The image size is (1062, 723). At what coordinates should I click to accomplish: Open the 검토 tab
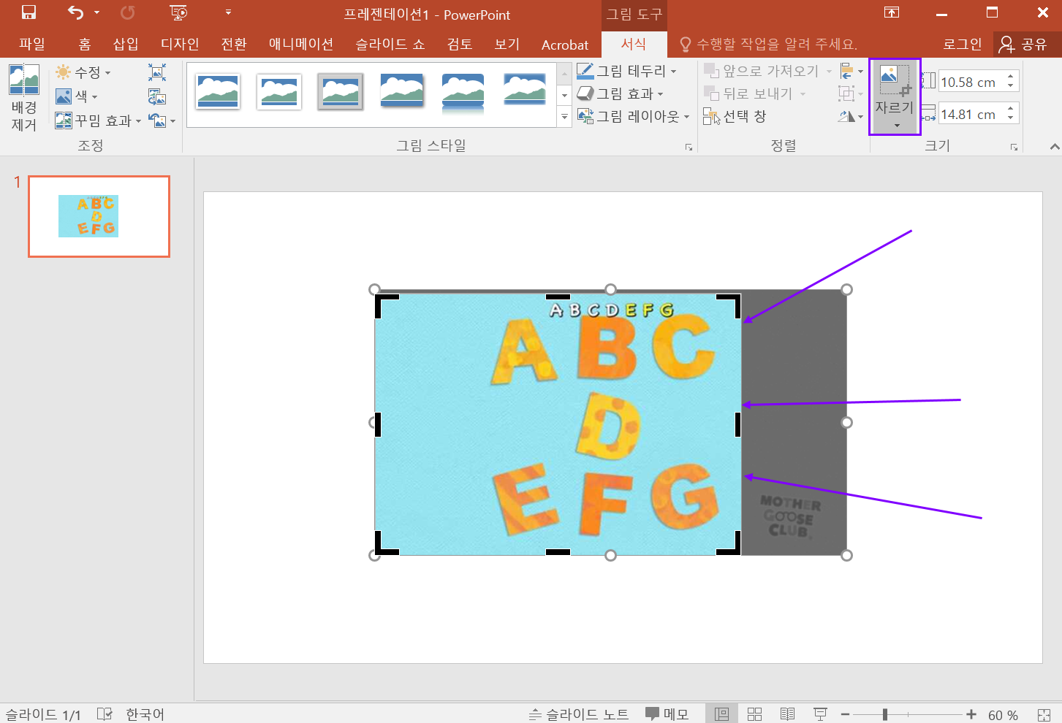coord(460,44)
